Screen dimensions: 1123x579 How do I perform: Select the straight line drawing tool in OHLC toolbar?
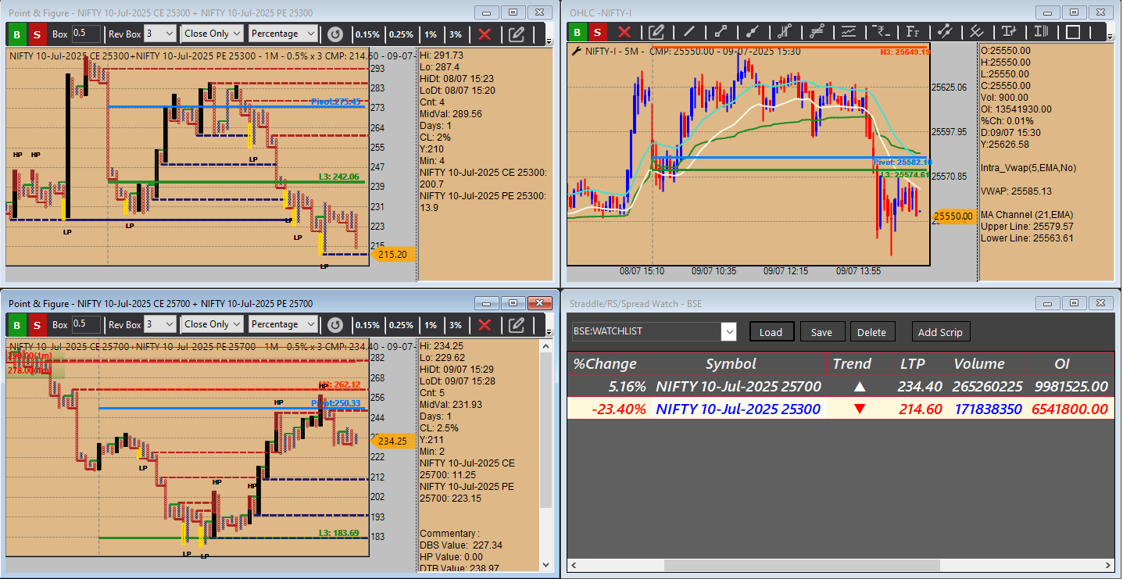tap(688, 32)
